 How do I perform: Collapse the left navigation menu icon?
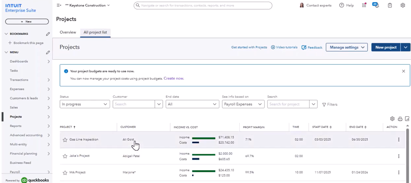59,5
